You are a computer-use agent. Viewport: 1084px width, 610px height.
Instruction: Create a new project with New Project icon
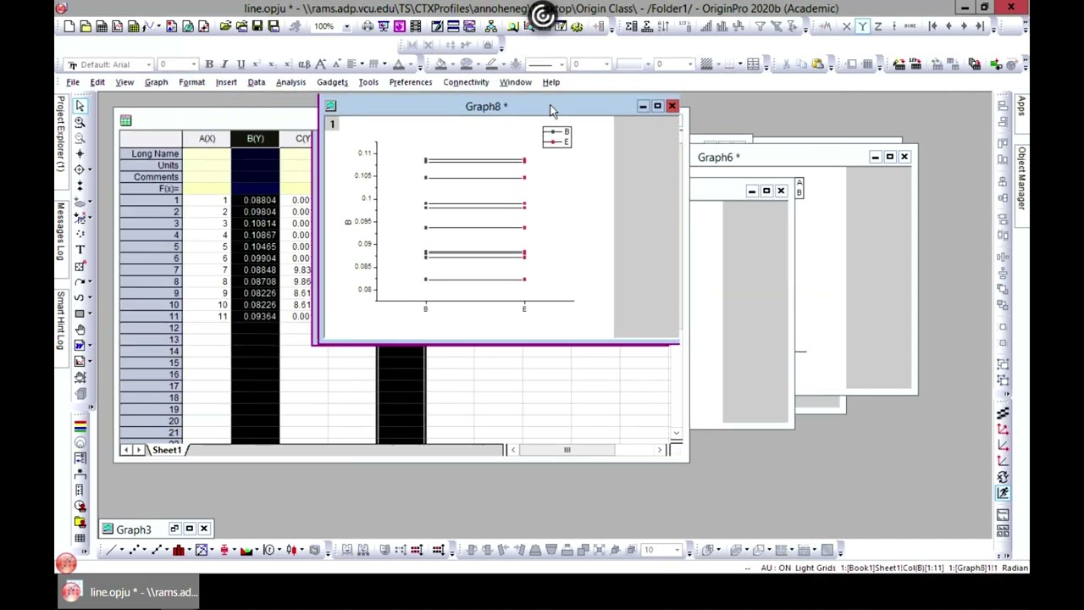tap(69, 26)
